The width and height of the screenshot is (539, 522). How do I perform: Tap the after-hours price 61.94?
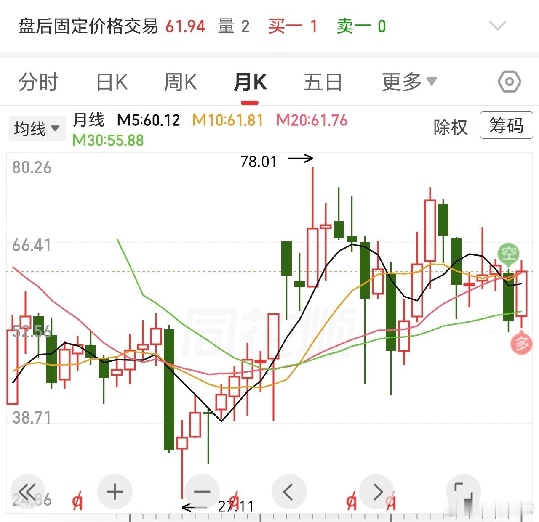coord(185,26)
